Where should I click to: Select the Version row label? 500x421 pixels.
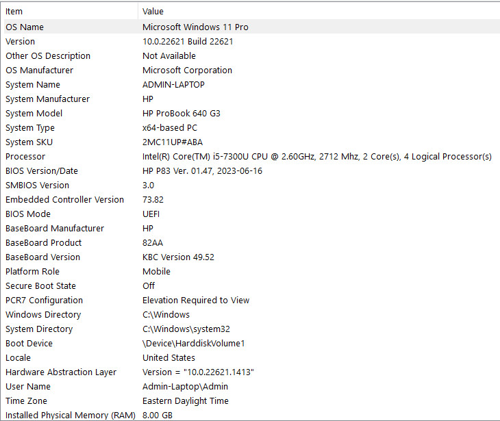pyautogui.click(x=20, y=42)
